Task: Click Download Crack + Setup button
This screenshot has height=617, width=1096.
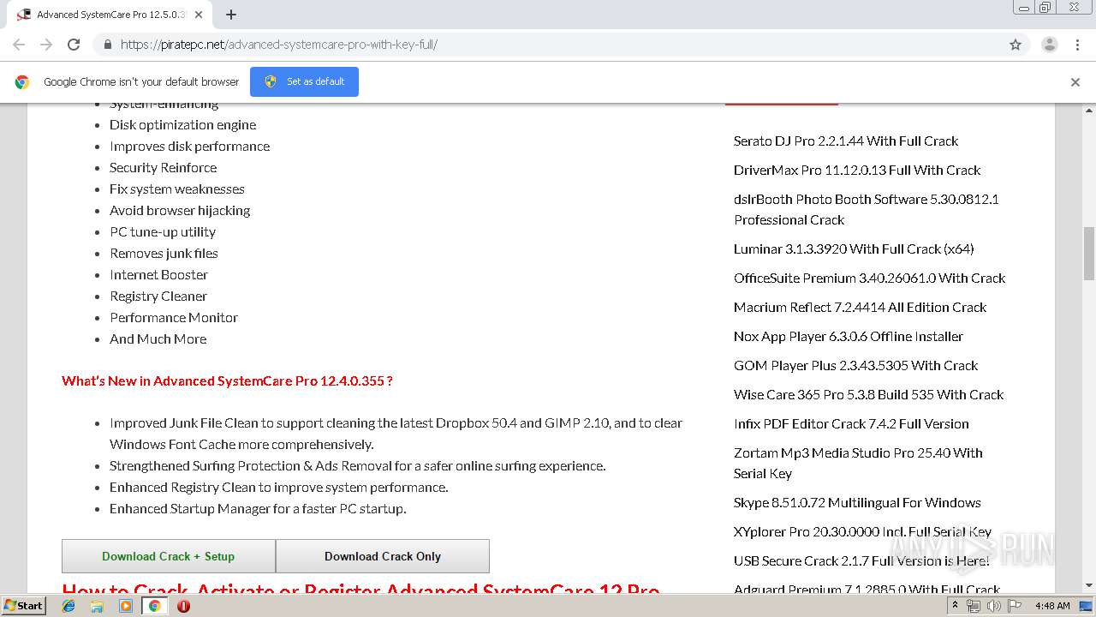Action: point(169,556)
